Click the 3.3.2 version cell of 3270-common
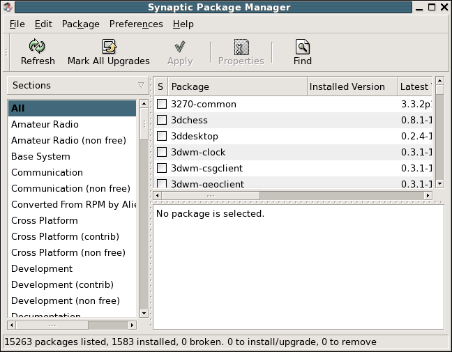452x352 pixels. tap(416, 104)
